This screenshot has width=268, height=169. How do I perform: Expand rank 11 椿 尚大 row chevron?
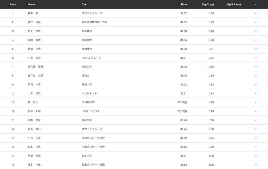[255, 102]
